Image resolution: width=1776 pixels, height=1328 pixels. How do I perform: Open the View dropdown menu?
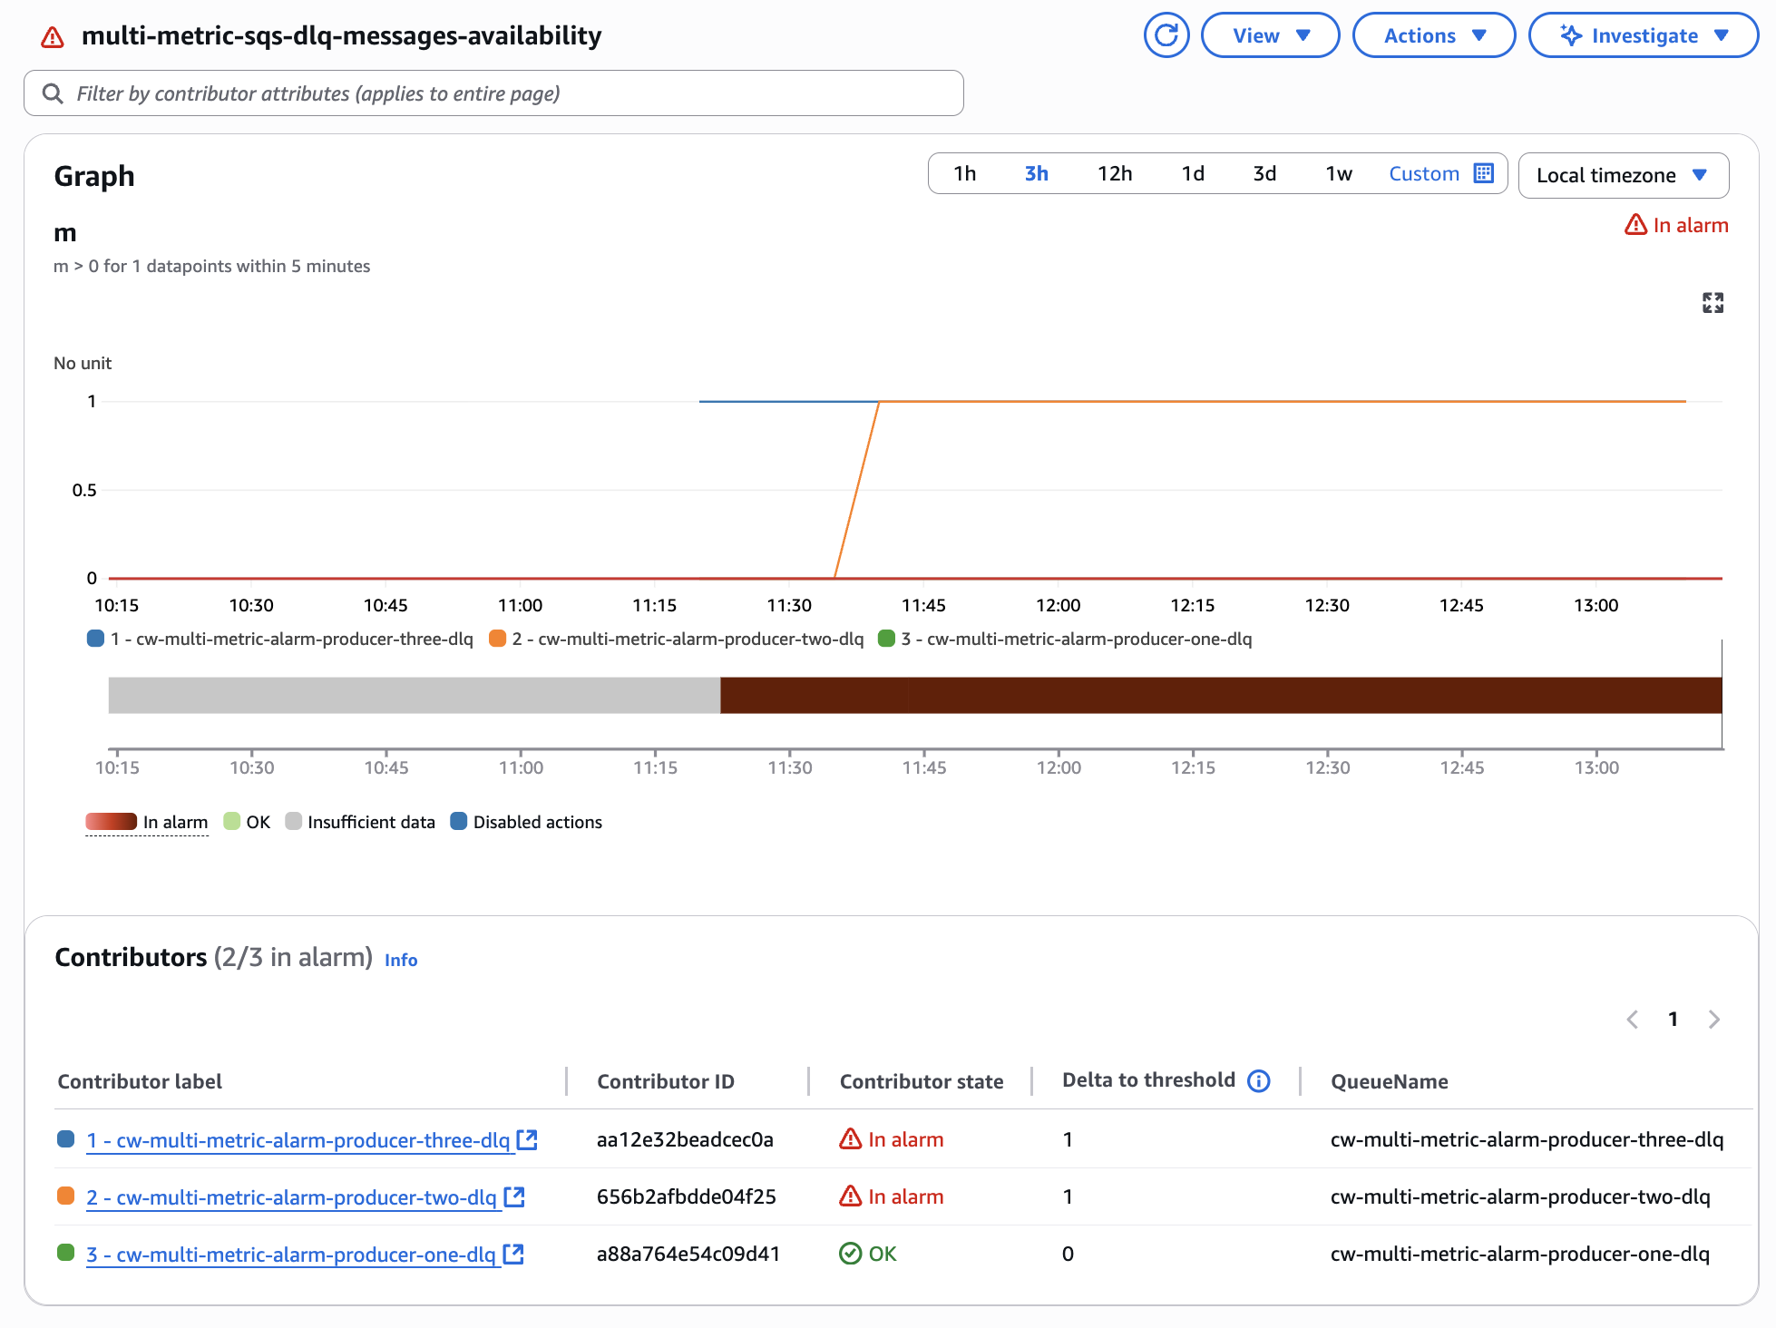(1270, 35)
